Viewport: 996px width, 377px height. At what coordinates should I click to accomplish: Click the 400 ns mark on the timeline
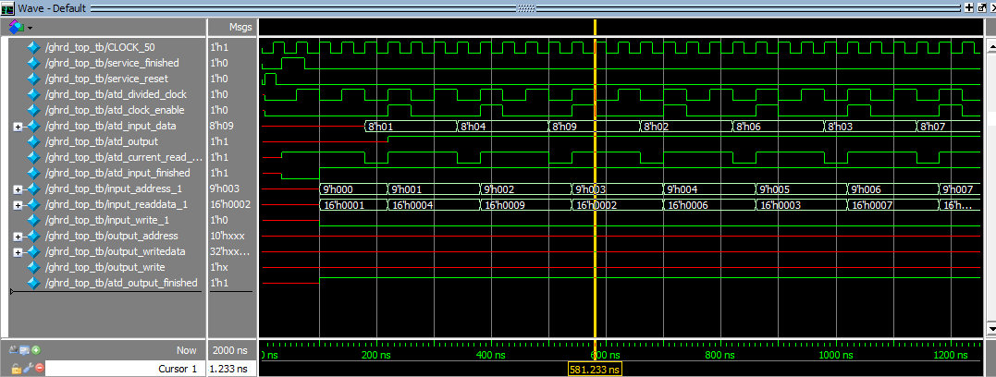tap(492, 354)
